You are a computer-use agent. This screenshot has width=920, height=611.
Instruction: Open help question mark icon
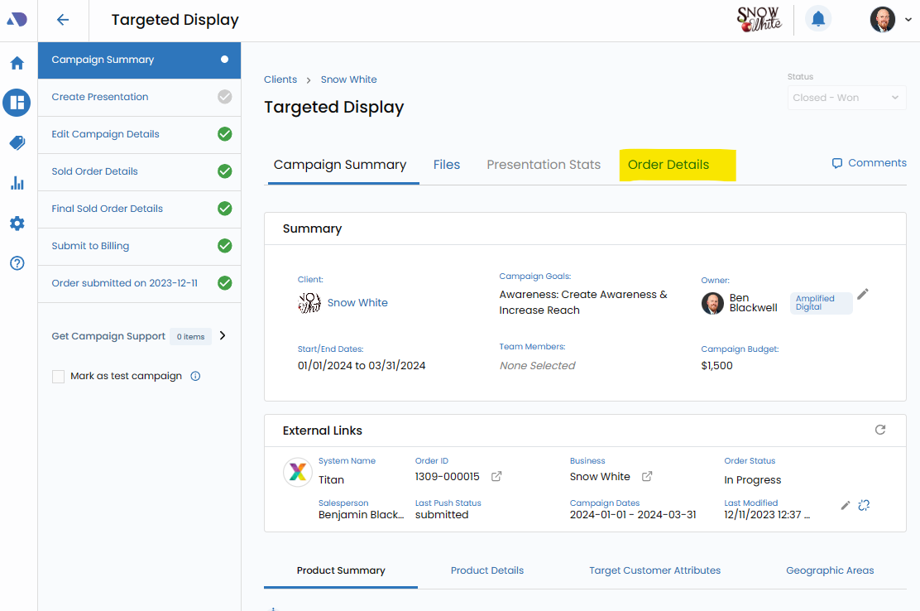pyautogui.click(x=17, y=263)
